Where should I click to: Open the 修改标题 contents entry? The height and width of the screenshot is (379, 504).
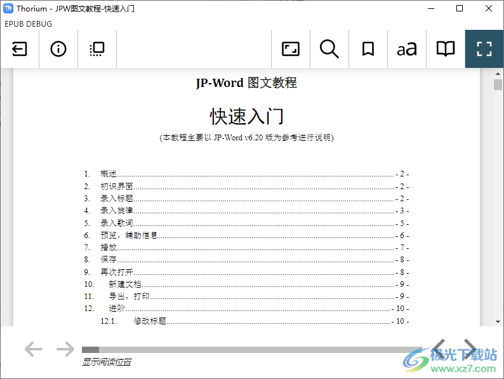255,321
